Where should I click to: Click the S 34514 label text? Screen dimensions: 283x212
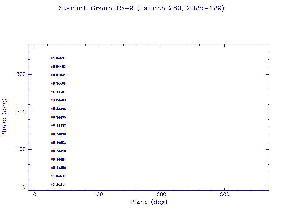(59, 184)
